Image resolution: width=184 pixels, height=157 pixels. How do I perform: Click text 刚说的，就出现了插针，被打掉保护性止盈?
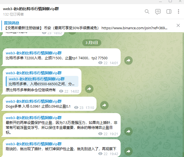[40, 149]
